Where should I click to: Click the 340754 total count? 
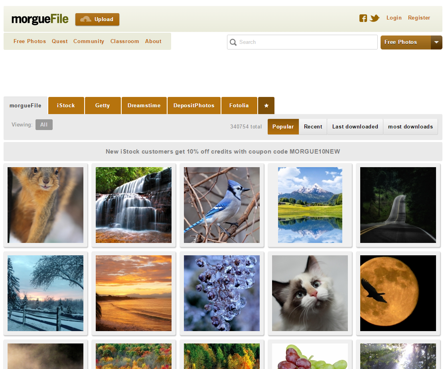[246, 126]
